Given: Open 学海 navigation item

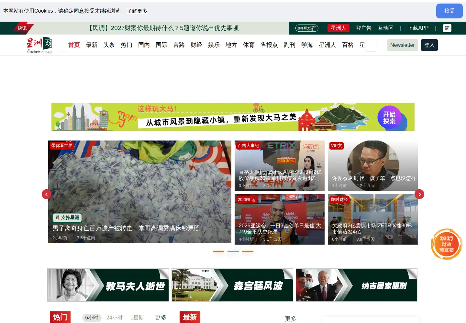Looking at the screenshot, I should pyautogui.click(x=307, y=45).
